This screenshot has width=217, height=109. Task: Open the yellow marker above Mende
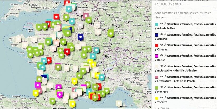click(74, 81)
